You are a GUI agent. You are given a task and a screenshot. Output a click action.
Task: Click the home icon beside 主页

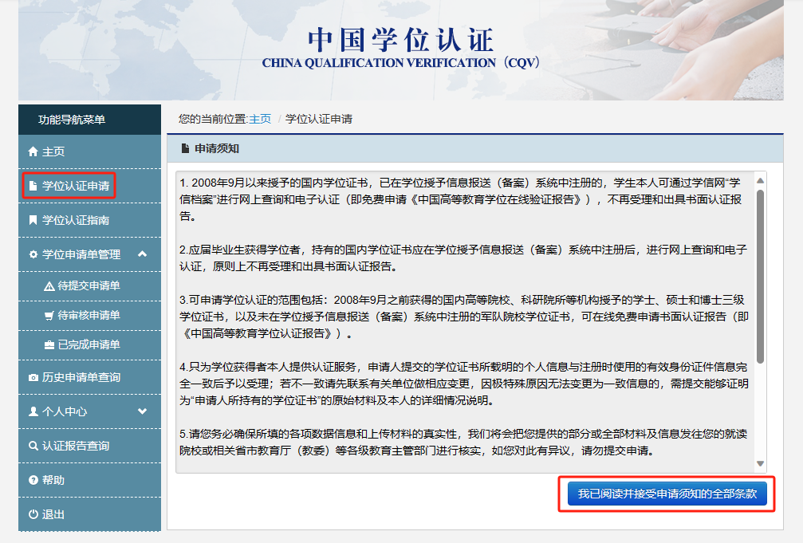[x=33, y=151]
